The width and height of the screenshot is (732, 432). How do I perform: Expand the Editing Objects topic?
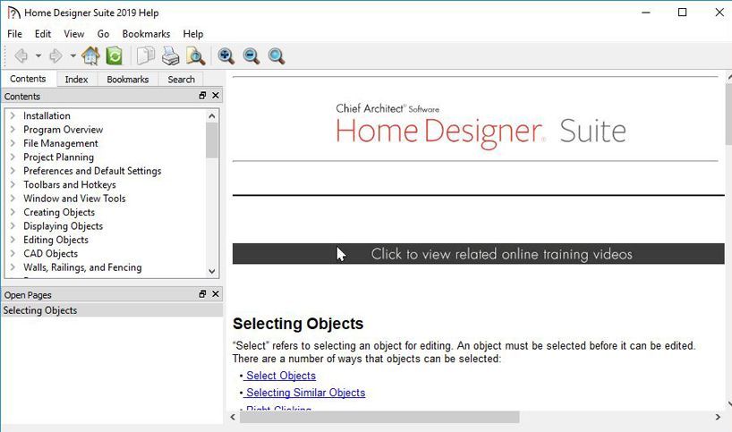click(x=13, y=240)
